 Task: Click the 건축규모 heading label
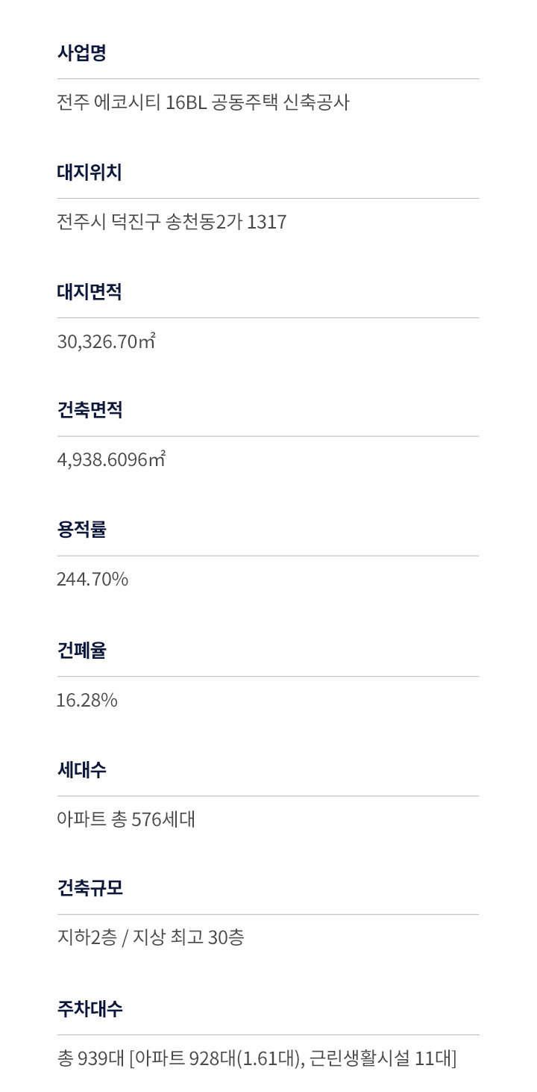[89, 888]
